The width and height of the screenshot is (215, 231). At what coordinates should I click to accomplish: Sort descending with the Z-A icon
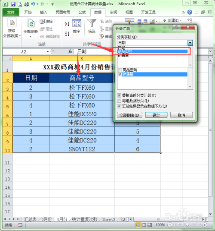click(x=67, y=34)
